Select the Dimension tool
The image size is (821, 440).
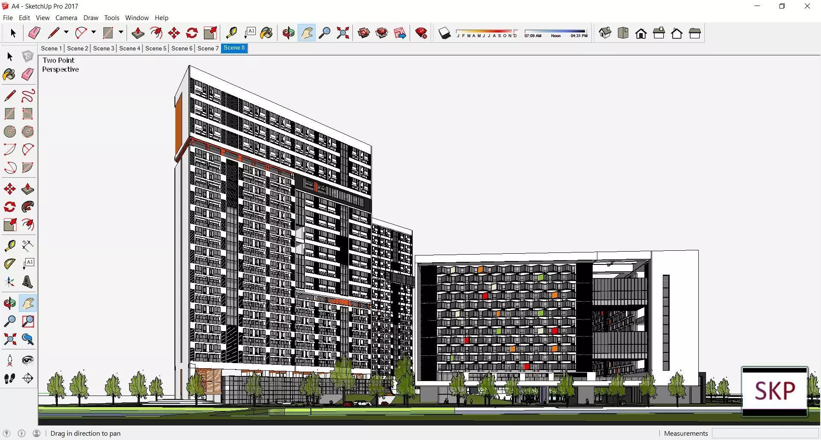[x=28, y=245]
